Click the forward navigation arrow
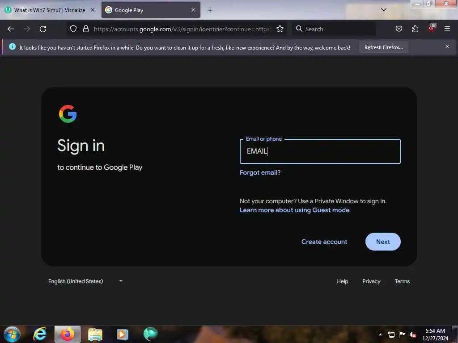The height and width of the screenshot is (343, 458). pyautogui.click(x=27, y=29)
